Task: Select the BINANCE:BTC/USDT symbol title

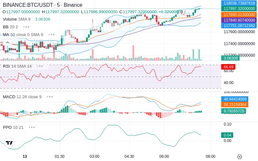Action: (x=28, y=5)
